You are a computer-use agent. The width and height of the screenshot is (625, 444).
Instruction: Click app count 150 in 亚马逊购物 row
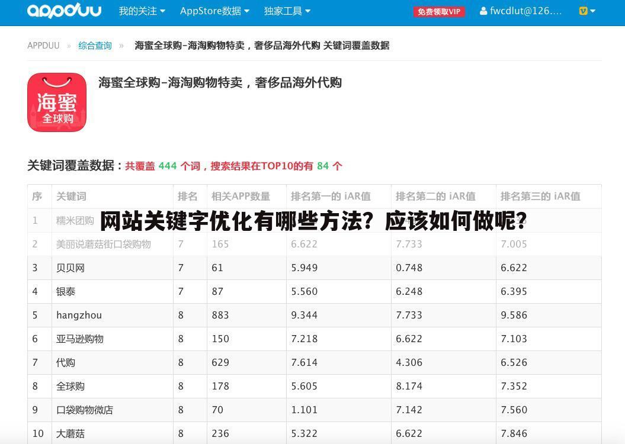220,339
